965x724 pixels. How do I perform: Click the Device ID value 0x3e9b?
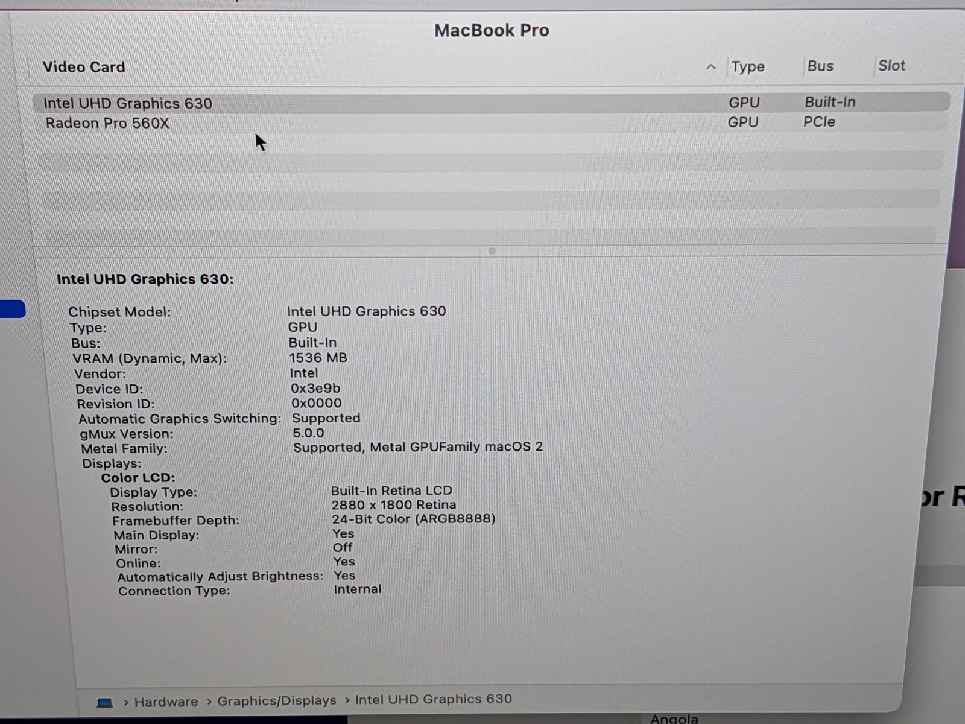click(315, 388)
